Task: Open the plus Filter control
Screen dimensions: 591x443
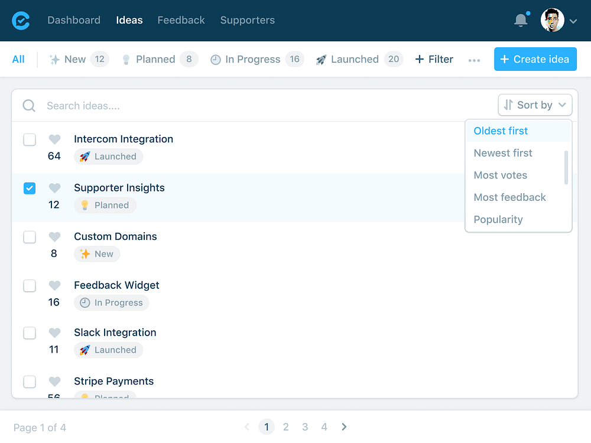Action: pos(434,59)
